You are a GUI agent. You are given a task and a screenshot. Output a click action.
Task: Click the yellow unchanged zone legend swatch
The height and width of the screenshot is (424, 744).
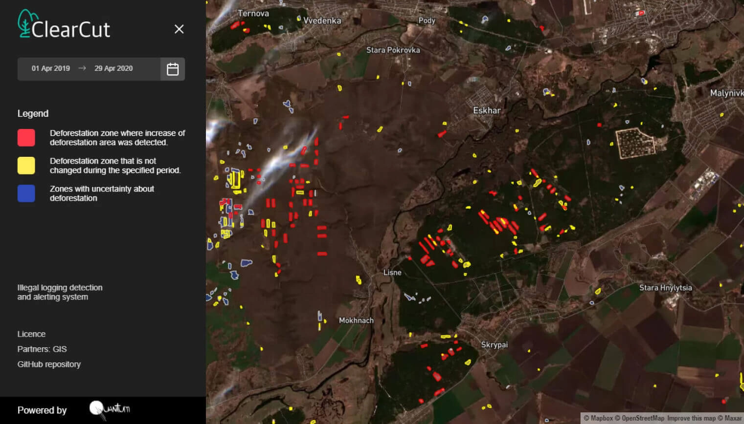(26, 166)
